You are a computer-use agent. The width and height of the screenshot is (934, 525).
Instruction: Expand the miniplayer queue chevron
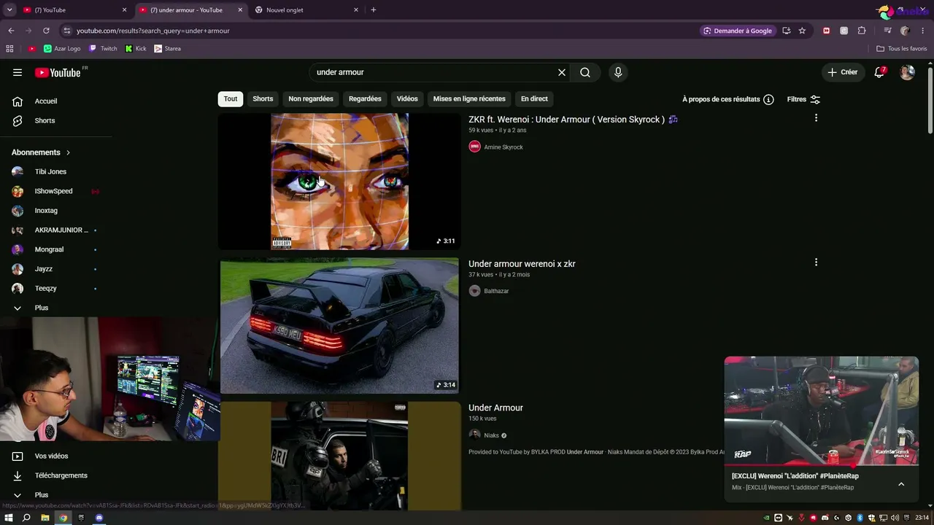(901, 484)
